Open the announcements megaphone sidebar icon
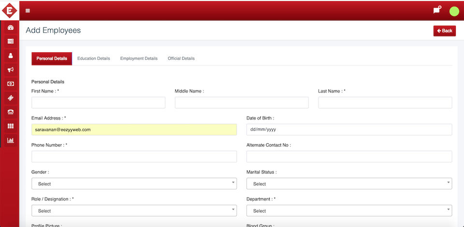 pos(11,70)
